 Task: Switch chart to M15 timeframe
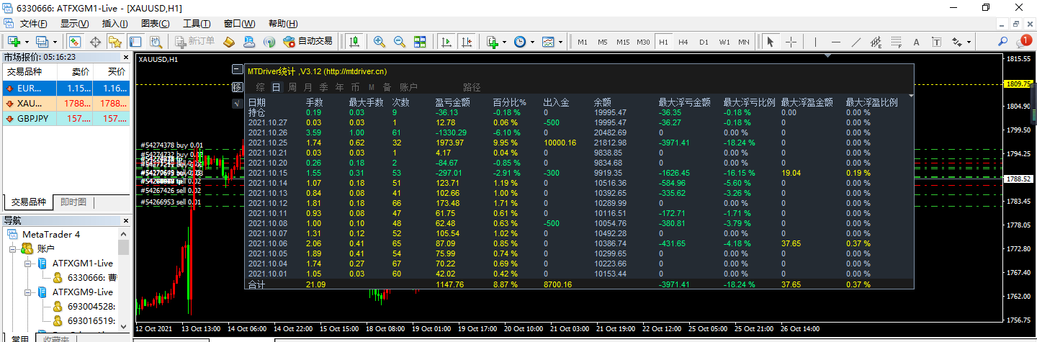click(x=622, y=42)
